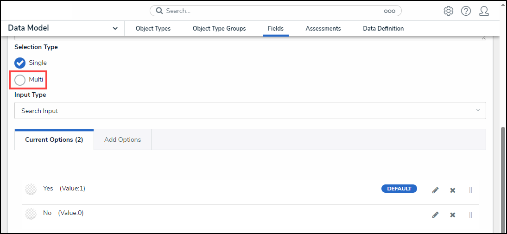Image resolution: width=507 pixels, height=234 pixels.
Task: Open the Object Types tab
Action: 153,29
